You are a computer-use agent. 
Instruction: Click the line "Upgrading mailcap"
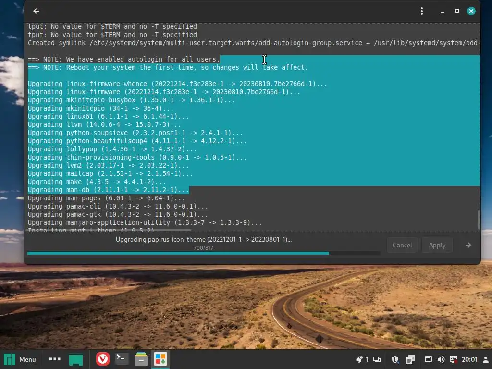[x=110, y=173]
